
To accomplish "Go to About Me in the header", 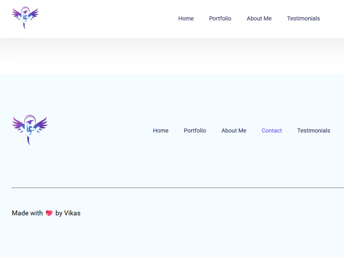I will click(259, 19).
